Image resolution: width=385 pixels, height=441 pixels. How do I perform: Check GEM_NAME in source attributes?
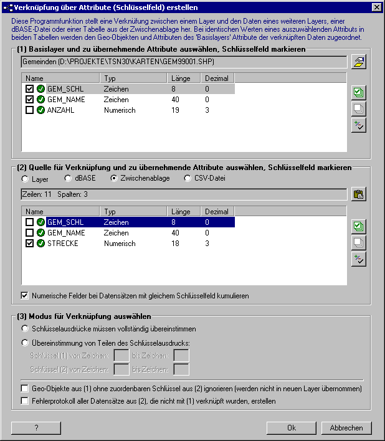click(x=29, y=233)
